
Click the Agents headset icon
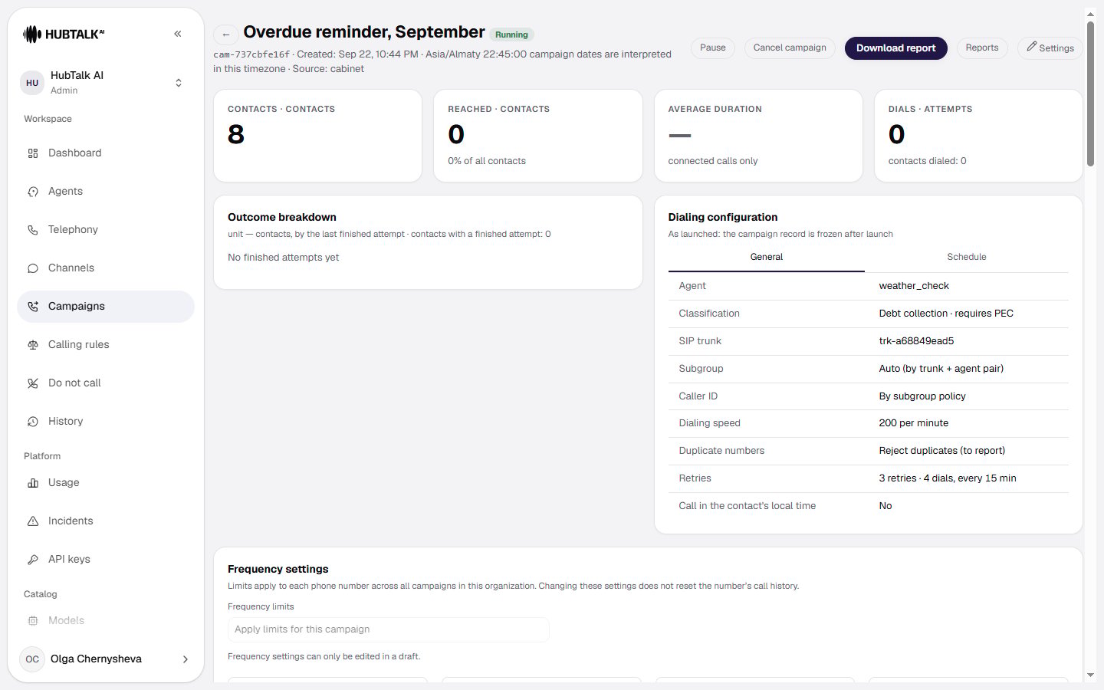click(x=33, y=192)
